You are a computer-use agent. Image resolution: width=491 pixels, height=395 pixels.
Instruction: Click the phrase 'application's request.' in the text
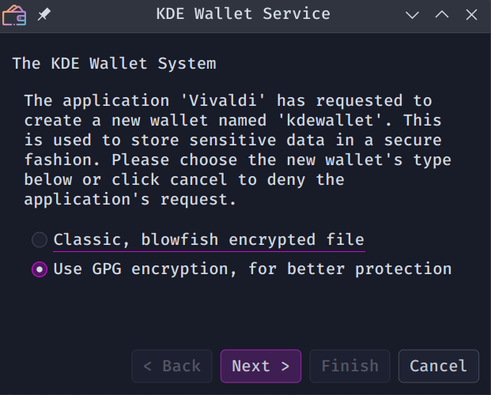[x=130, y=200]
